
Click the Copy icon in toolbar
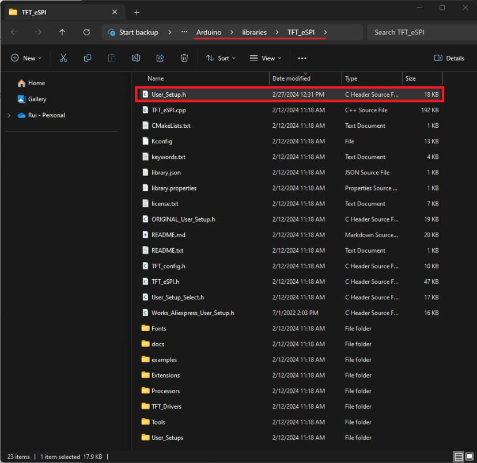[88, 58]
